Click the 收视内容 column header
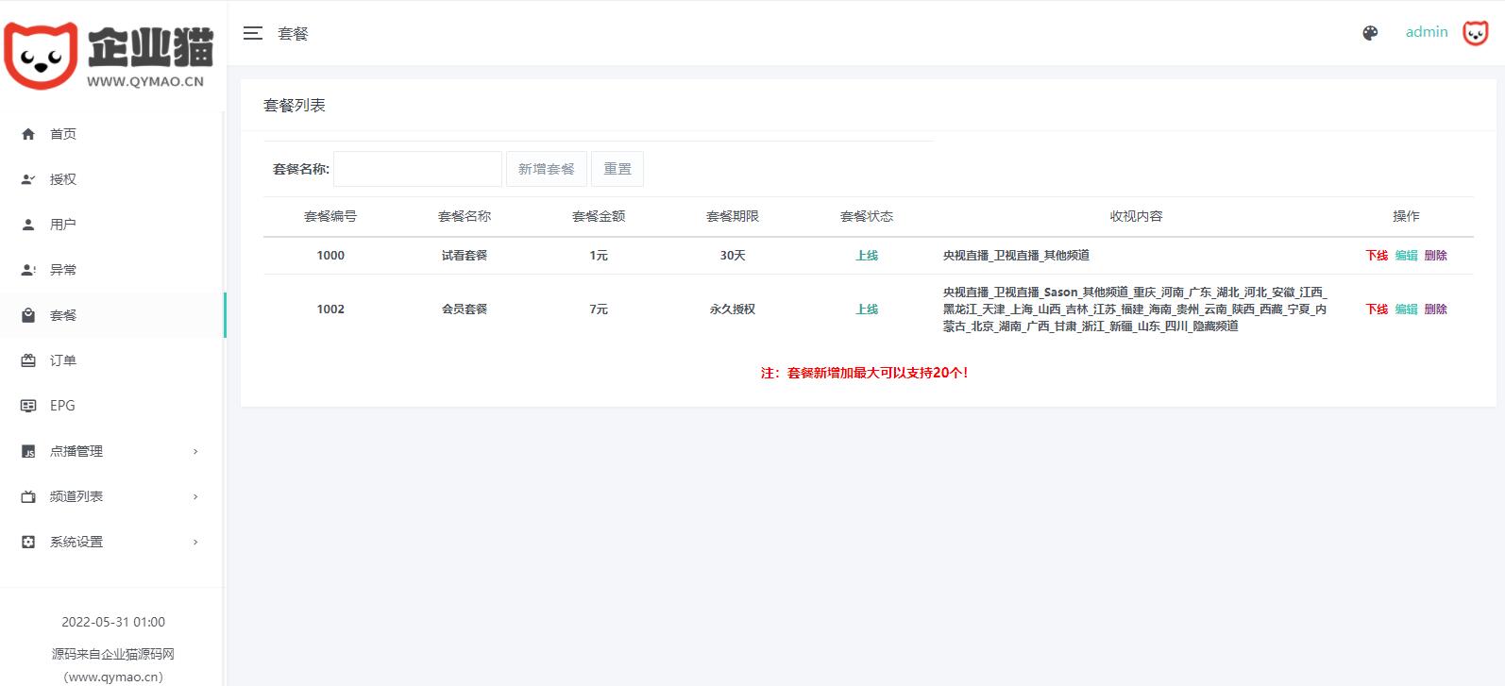 1136,216
